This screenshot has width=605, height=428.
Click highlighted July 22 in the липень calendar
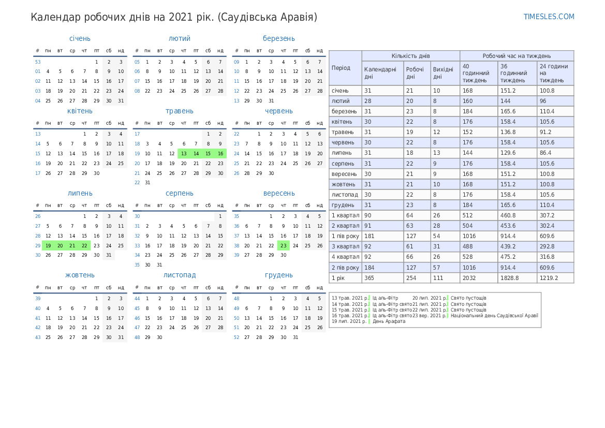(84, 245)
